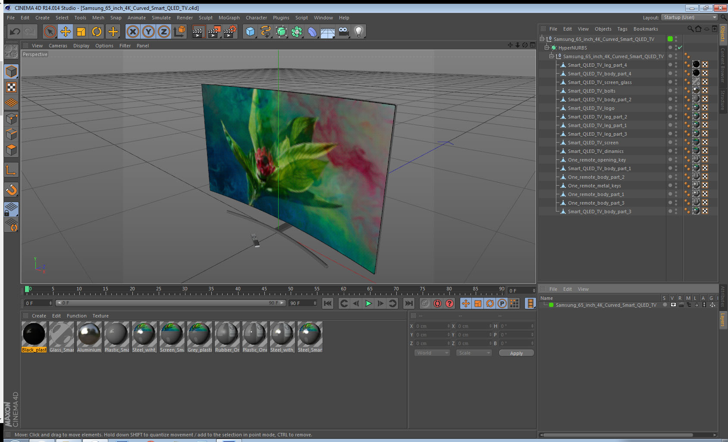Click the end frame field 90 F
Image resolution: width=728 pixels, height=442 pixels.
pos(303,303)
